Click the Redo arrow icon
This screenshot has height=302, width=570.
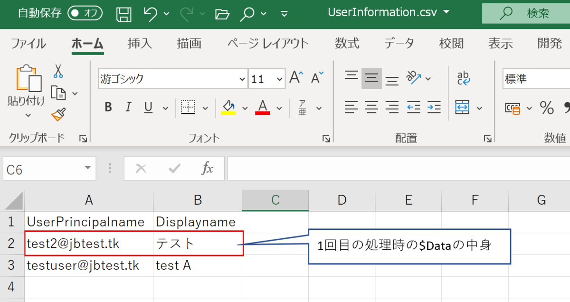tap(188, 14)
